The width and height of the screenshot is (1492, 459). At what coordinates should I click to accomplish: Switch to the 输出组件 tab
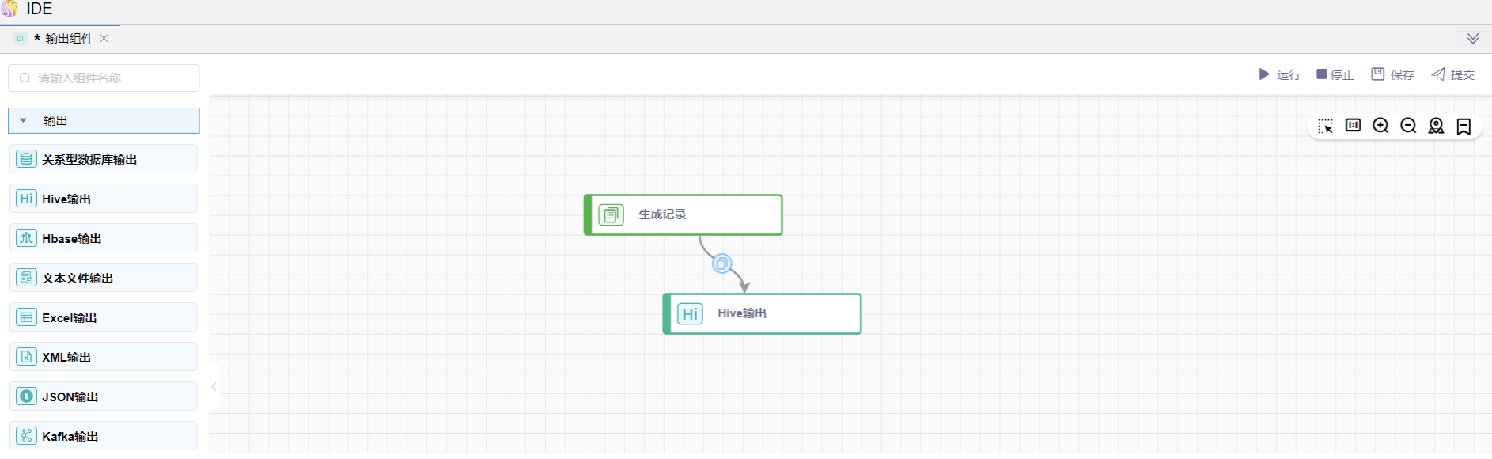pyautogui.click(x=69, y=39)
